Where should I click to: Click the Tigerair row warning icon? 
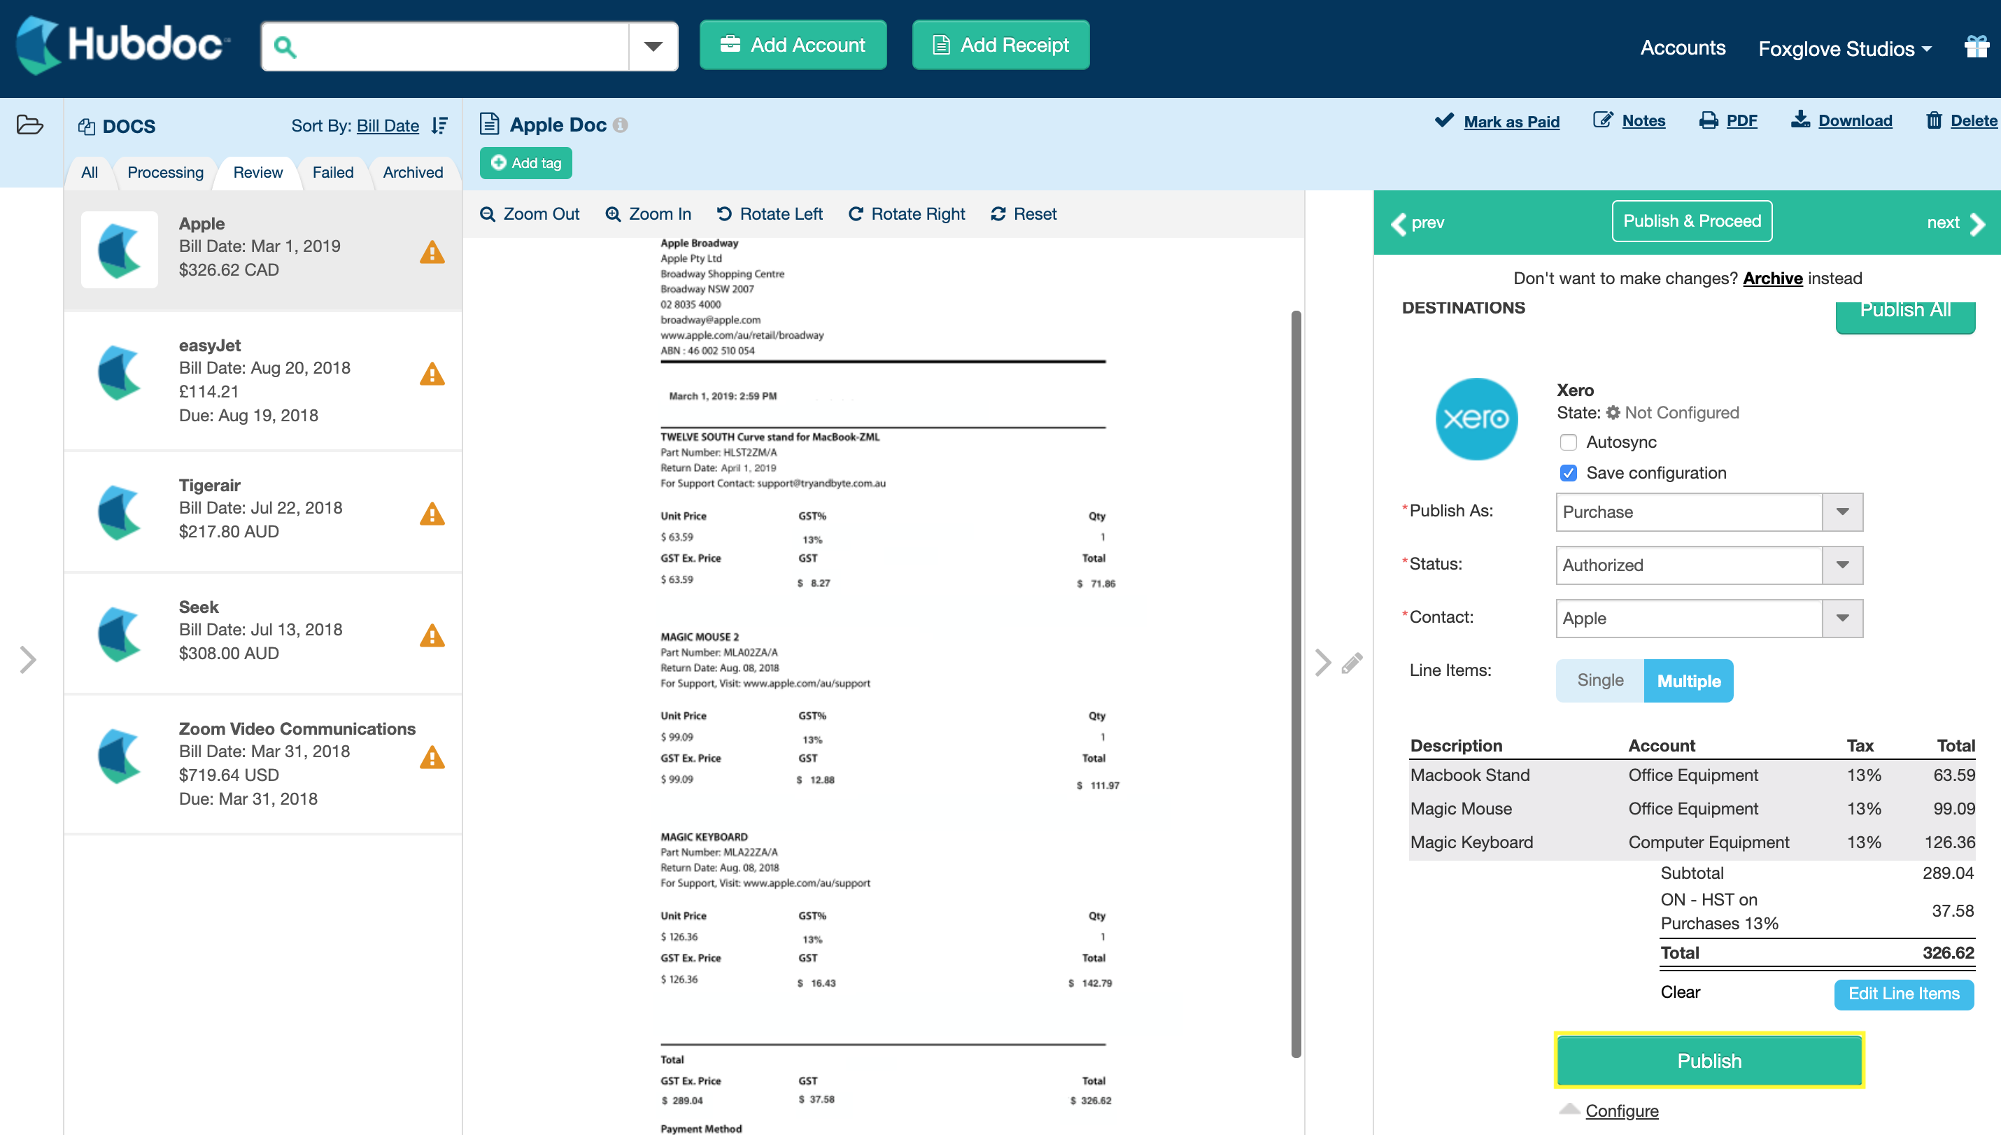pyautogui.click(x=432, y=514)
